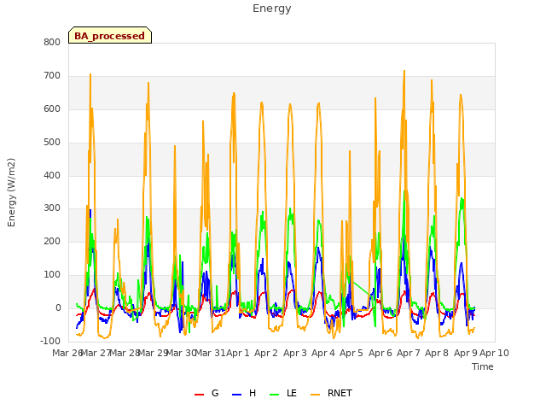Select the 0 y-axis tick label
This screenshot has width=546, height=410.
tap(58, 308)
